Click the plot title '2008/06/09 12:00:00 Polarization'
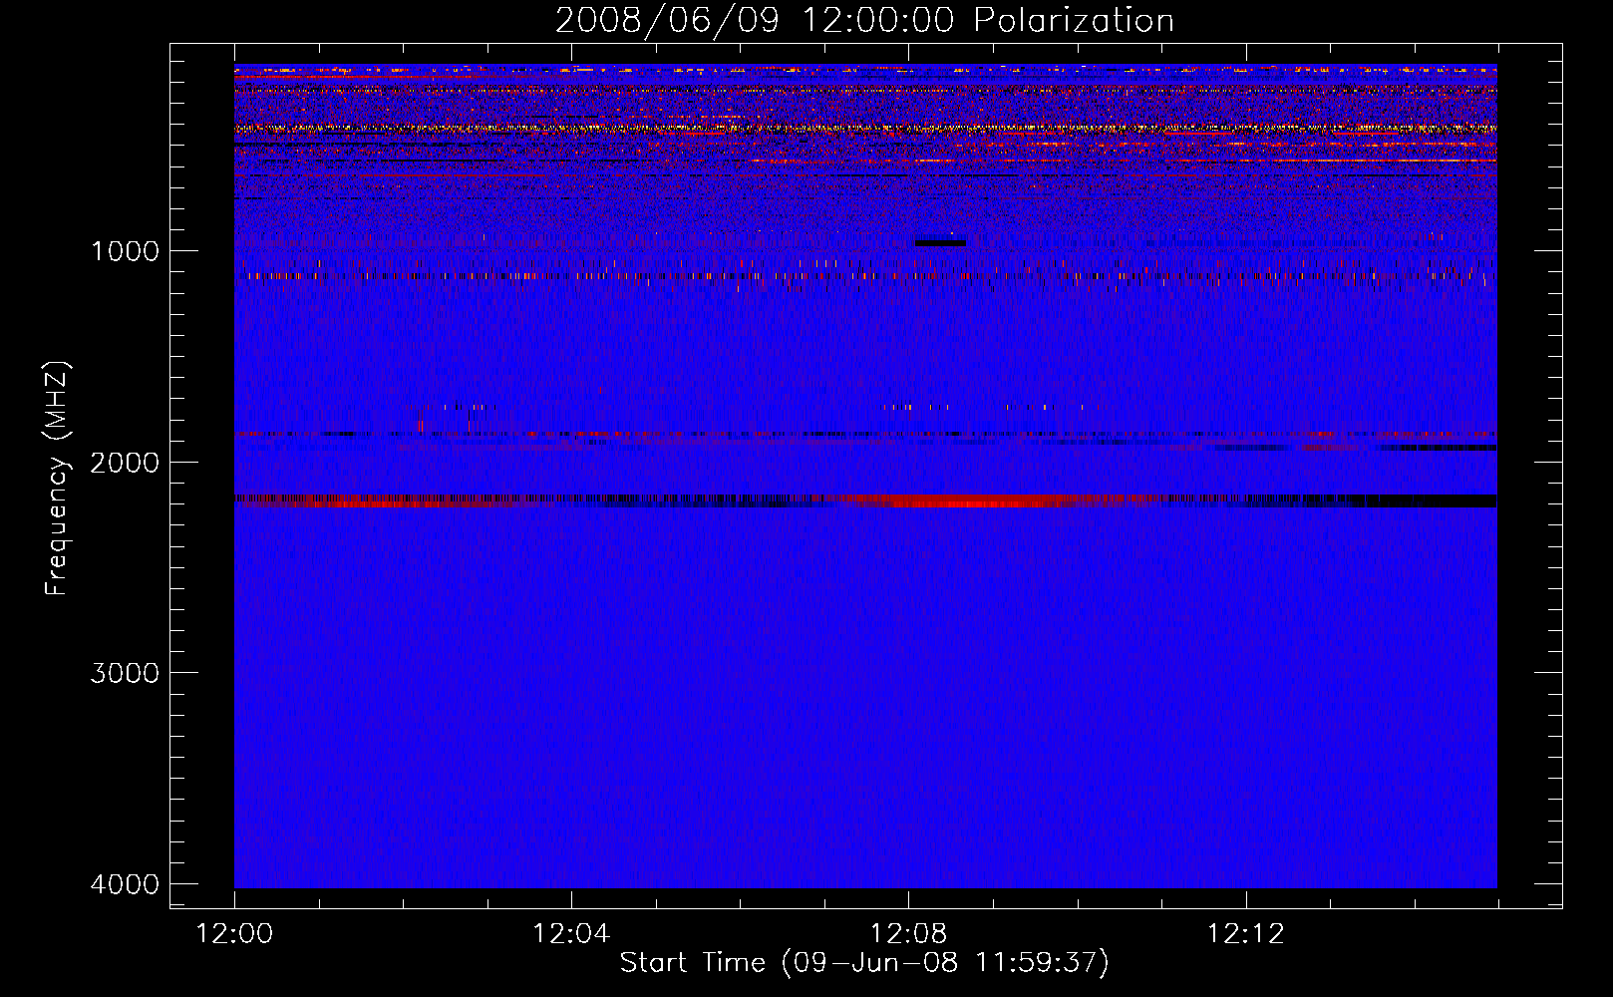The width and height of the screenshot is (1613, 997). click(864, 20)
